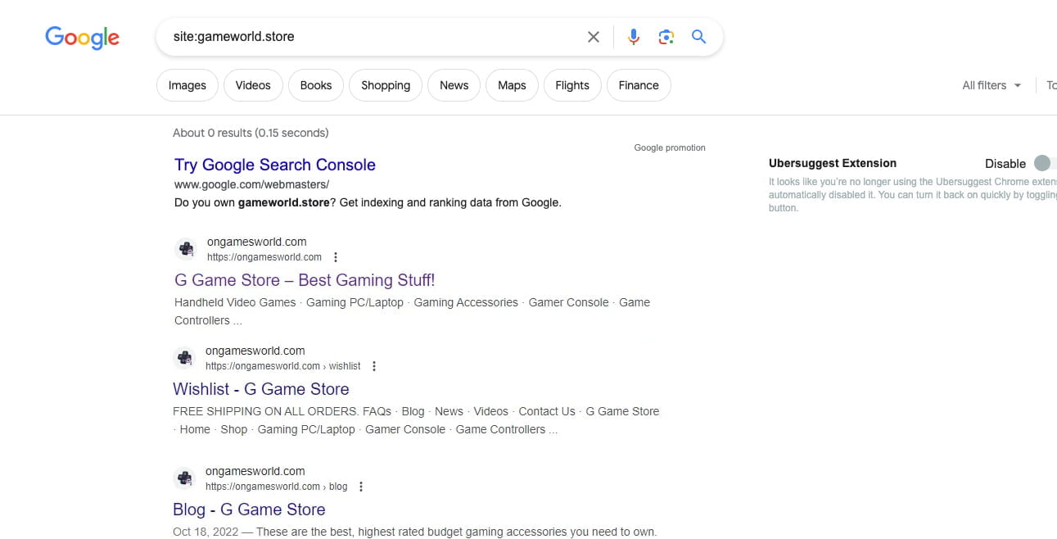Click the ongamesworld.com › wishlist URL
1057x539 pixels.
coord(283,366)
